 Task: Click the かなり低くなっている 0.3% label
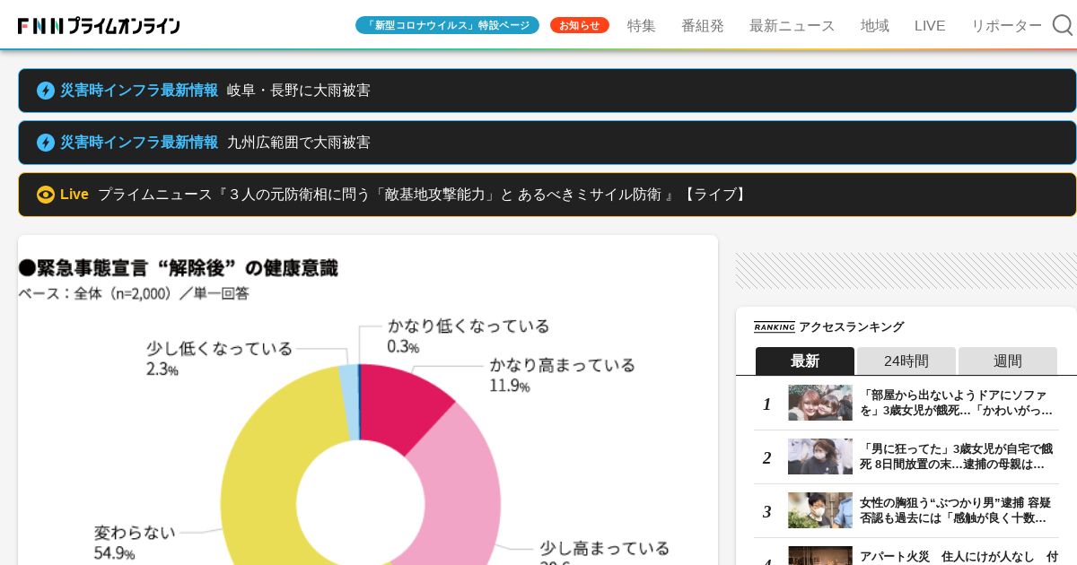[468, 335]
